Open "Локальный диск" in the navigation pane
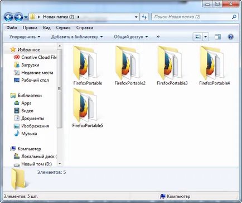The image size is (242, 203). (x=39, y=157)
